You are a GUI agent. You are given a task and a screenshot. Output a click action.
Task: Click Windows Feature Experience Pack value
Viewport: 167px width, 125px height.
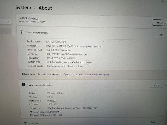73,108
